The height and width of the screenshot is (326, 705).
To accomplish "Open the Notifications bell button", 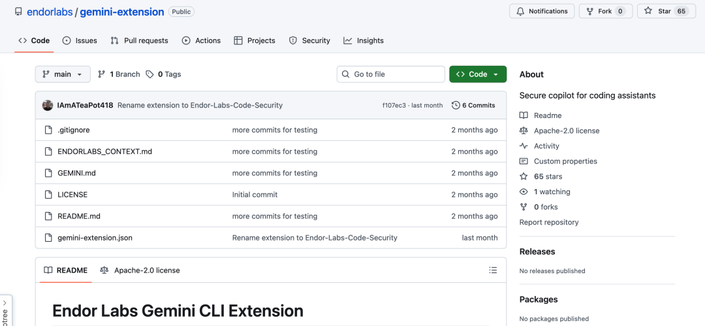I will (x=542, y=11).
